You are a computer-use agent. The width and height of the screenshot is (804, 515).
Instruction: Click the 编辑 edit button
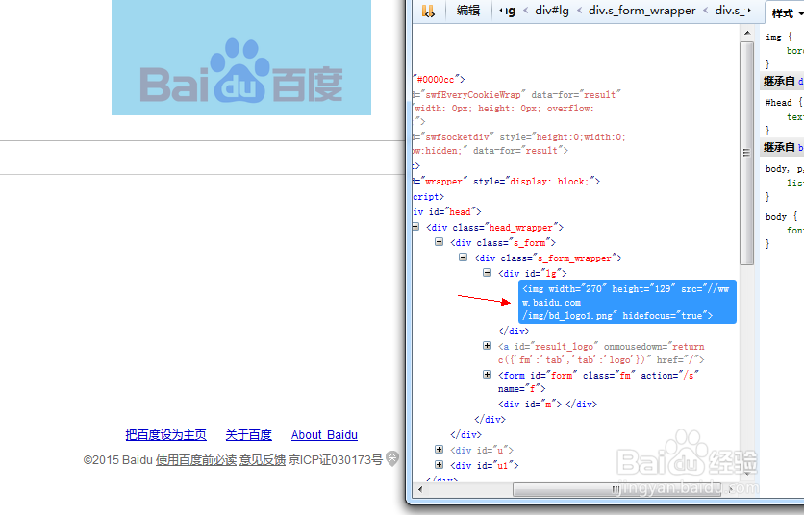click(x=468, y=11)
